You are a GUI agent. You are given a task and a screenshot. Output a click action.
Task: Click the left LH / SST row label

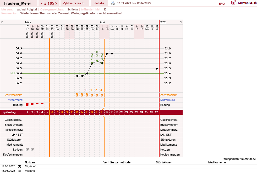tap(17, 135)
